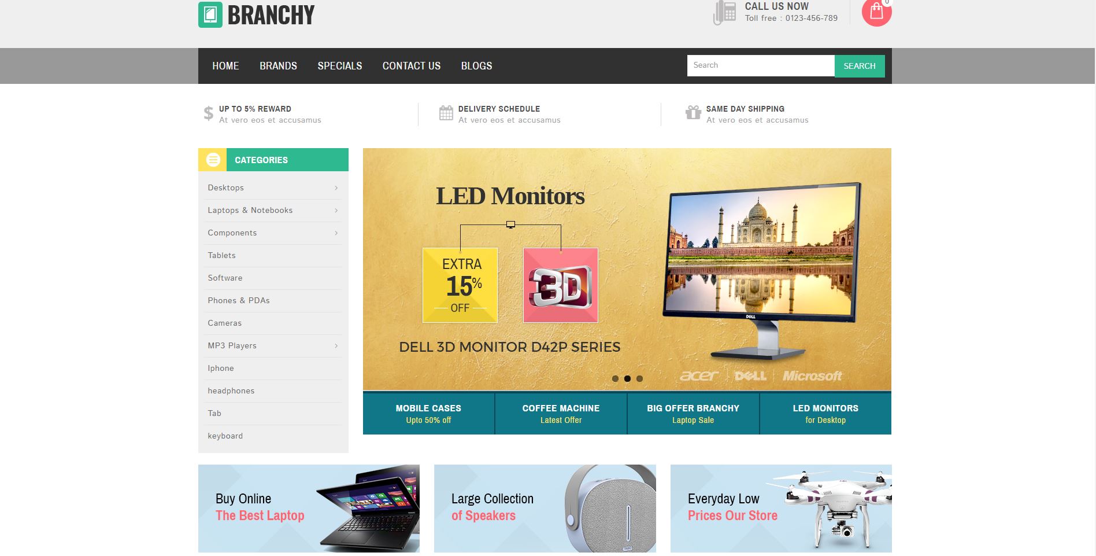1096x556 pixels.
Task: Expand Laptops & Notebooks submenu arrow
Action: tap(336, 211)
